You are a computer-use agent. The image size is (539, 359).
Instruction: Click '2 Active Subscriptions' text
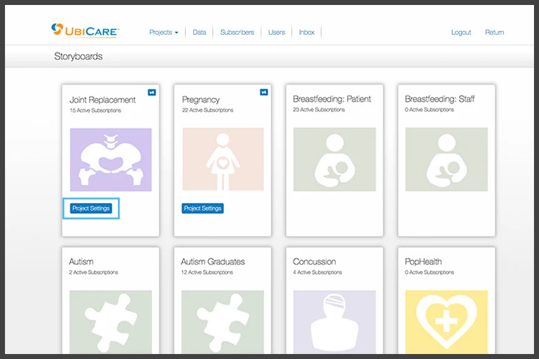93,272
